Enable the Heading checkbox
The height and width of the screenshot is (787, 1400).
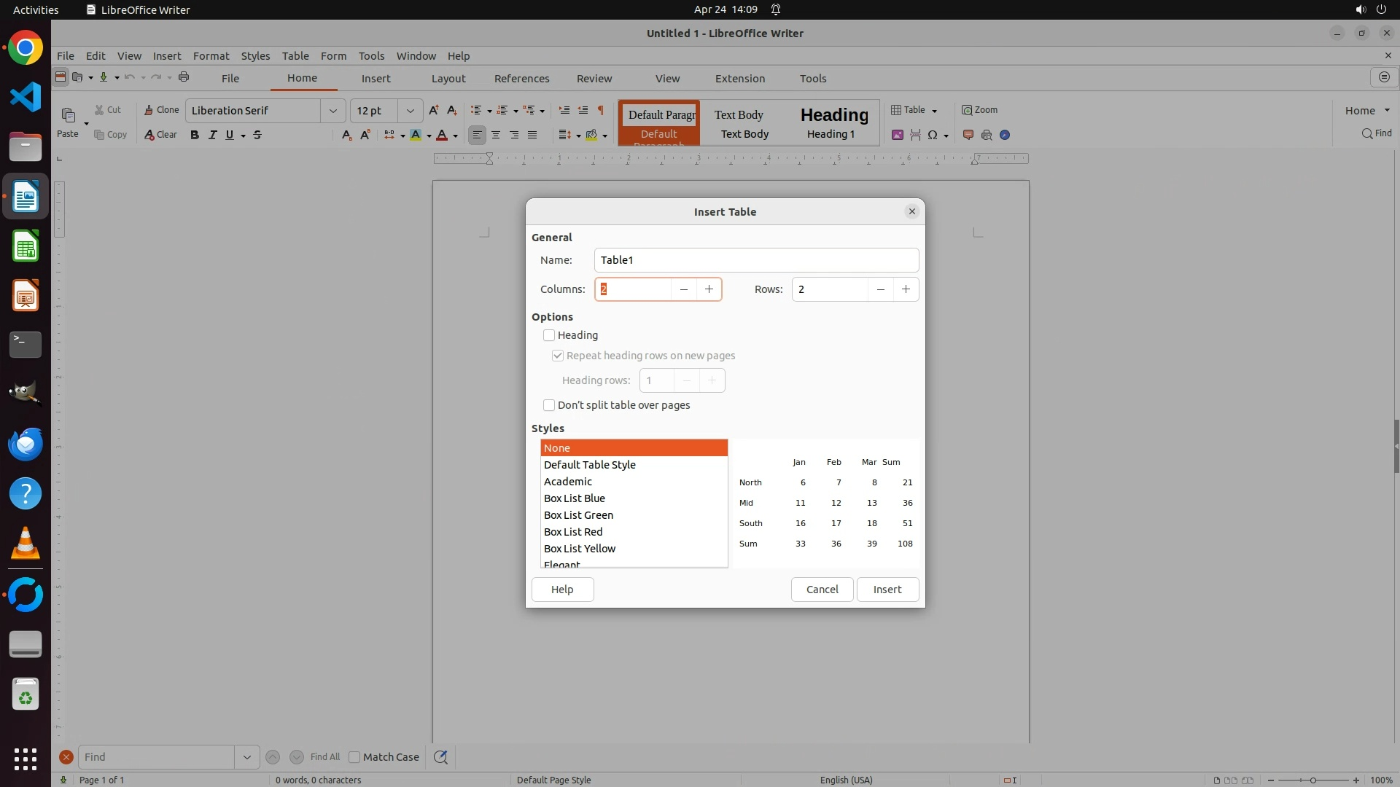click(x=549, y=335)
